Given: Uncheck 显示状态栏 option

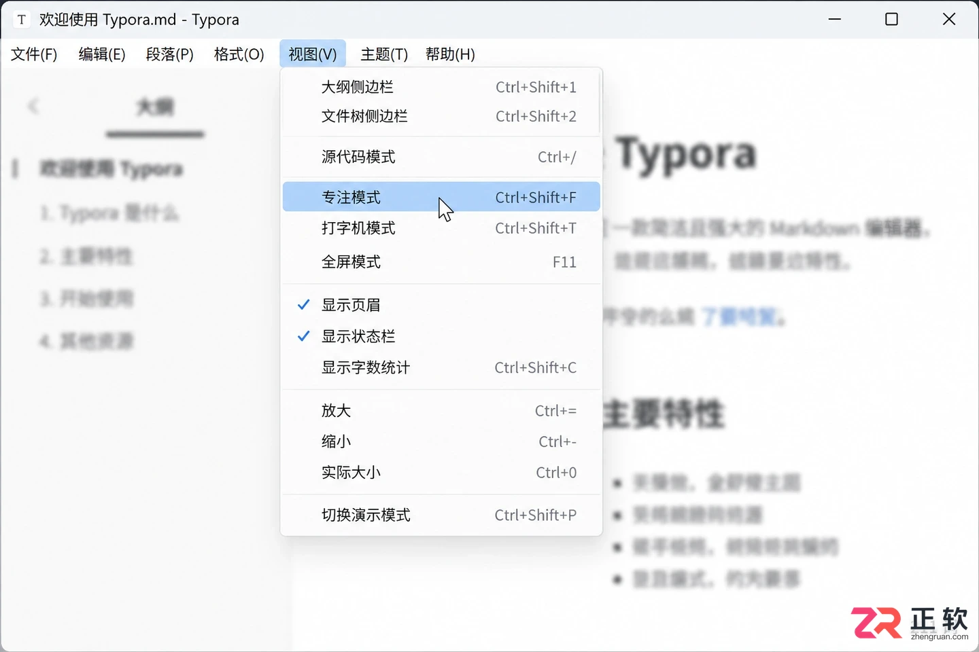Looking at the screenshot, I should point(441,336).
